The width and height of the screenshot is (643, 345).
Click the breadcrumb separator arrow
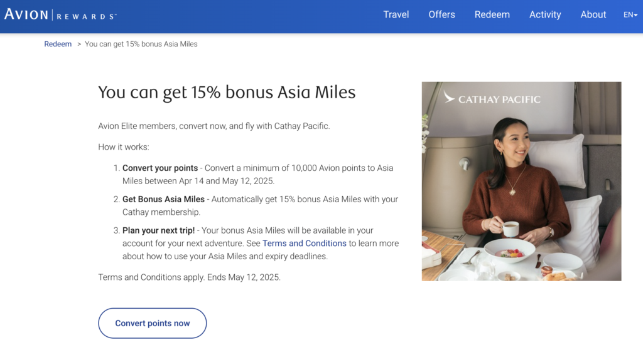pyautogui.click(x=79, y=44)
